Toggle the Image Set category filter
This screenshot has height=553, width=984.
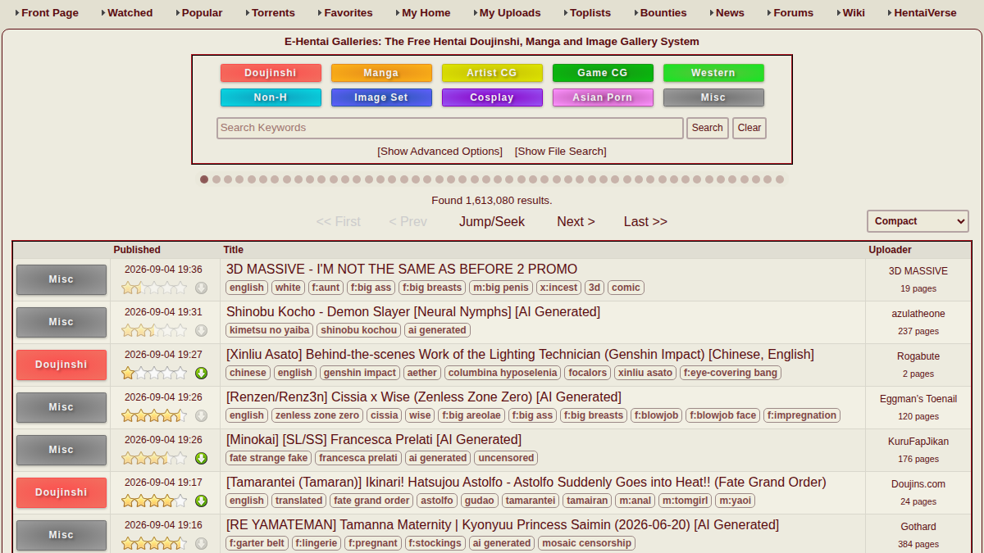[x=381, y=97]
